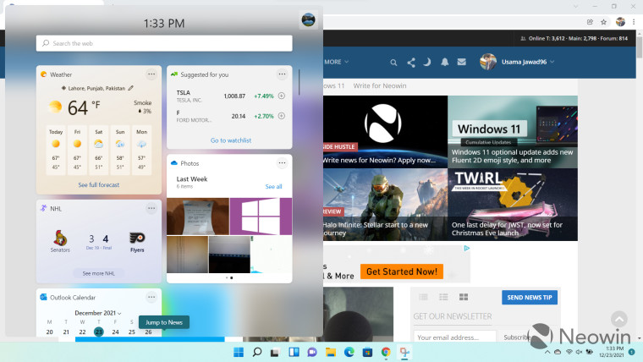The image size is (643, 362).
Task: Open Microsoft Store on taskbar
Action: [x=367, y=352]
